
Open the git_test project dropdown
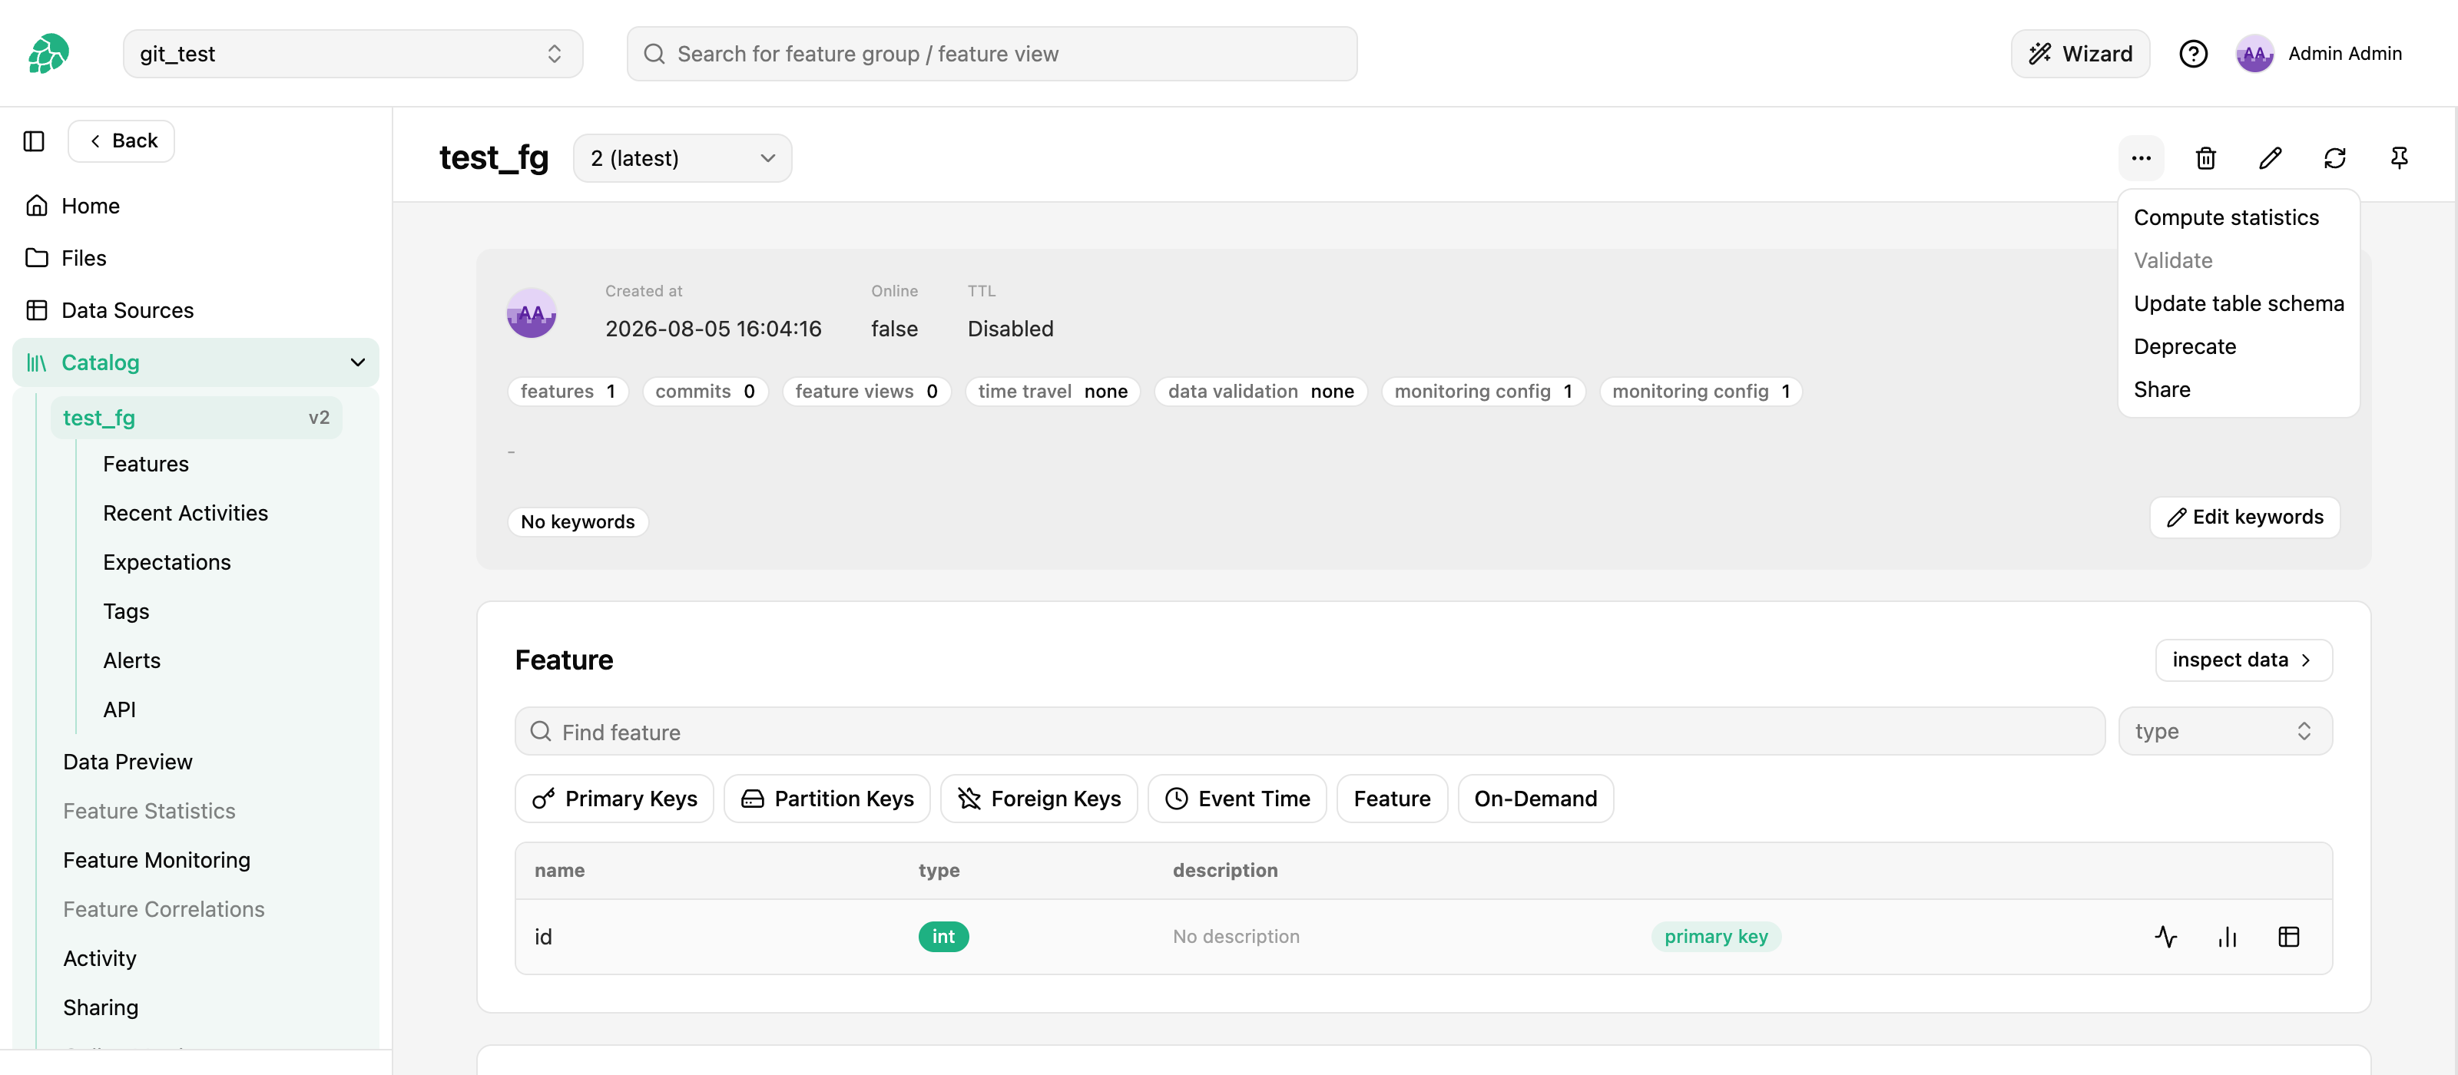coord(353,54)
